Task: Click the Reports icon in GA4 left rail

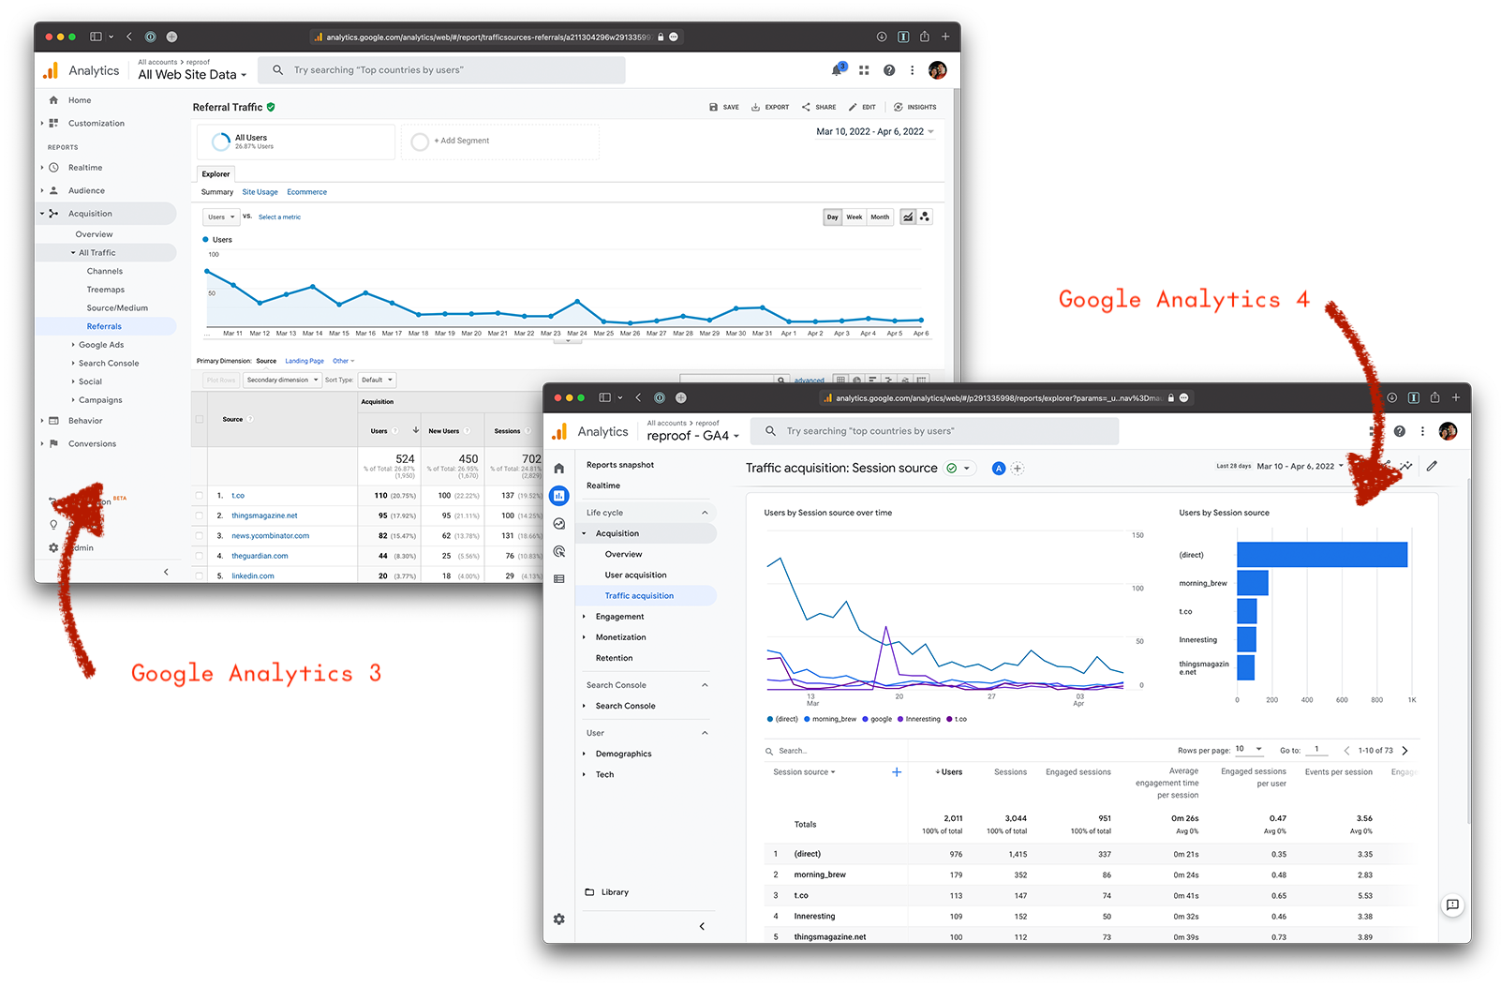Action: 559,496
